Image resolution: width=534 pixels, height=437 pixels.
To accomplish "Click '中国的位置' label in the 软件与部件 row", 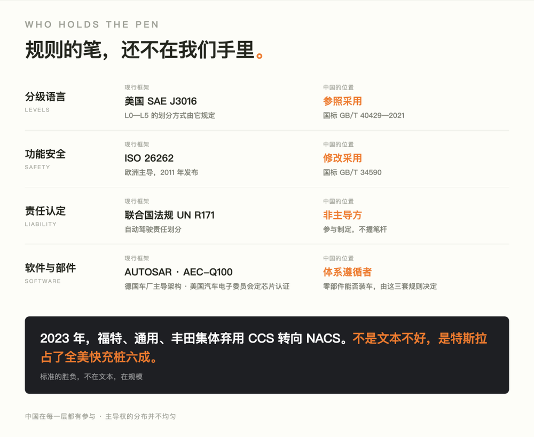I will (339, 258).
